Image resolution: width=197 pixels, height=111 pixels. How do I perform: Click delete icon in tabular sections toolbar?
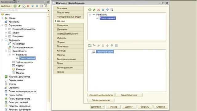103,45
